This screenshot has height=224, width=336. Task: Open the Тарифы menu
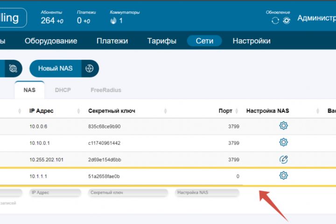pyautogui.click(x=162, y=41)
